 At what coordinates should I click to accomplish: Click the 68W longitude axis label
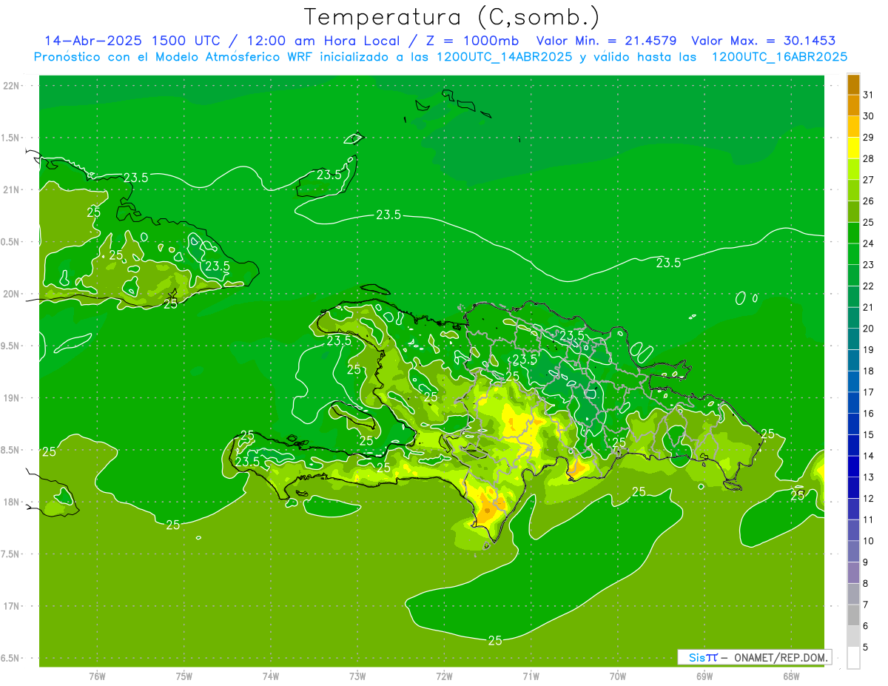tap(791, 676)
